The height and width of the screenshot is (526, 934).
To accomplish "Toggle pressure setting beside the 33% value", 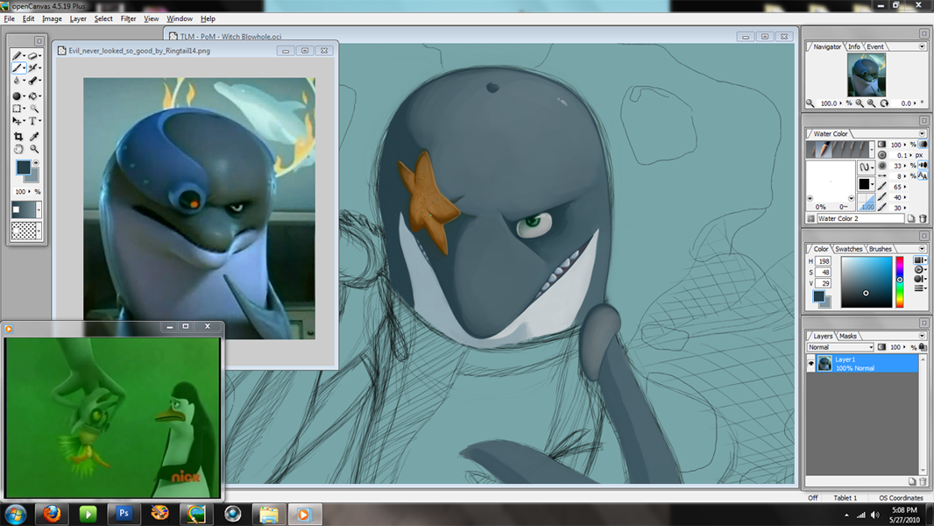I will 923,166.
